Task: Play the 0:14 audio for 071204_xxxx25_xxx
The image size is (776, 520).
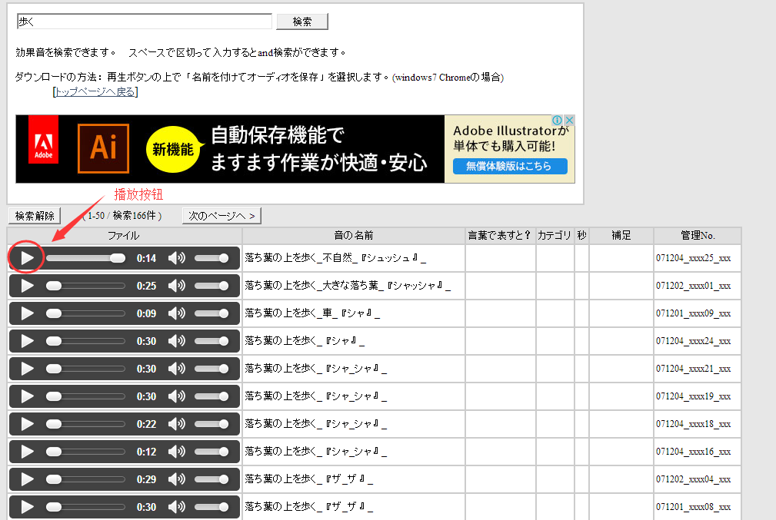Action: tap(27, 258)
